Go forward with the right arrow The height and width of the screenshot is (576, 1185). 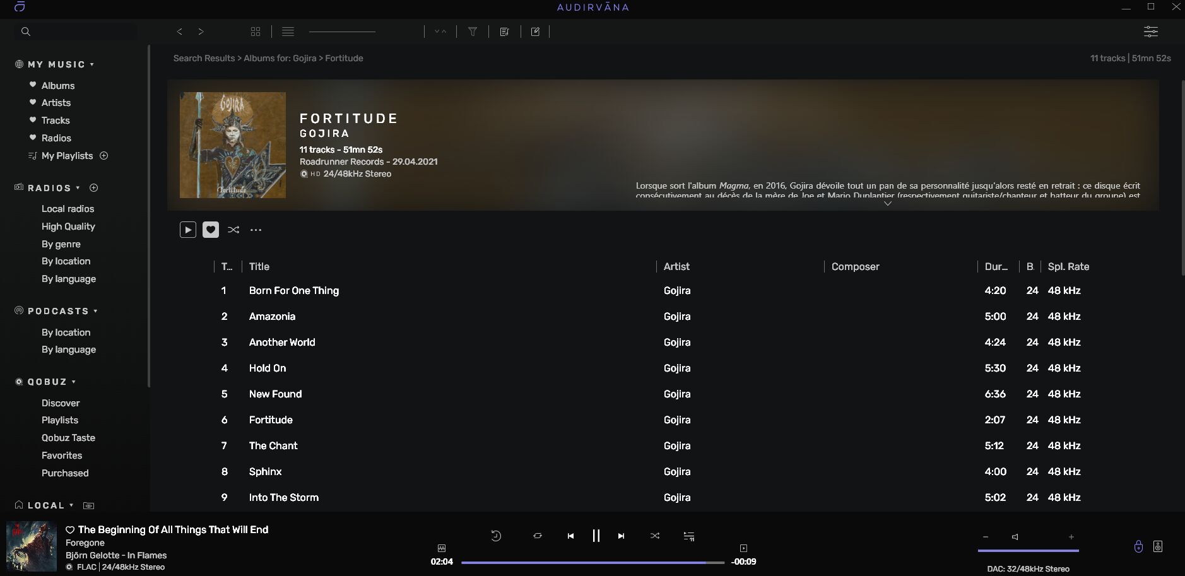pos(201,32)
